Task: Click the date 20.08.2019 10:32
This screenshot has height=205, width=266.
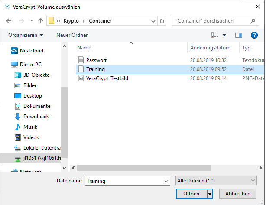Action: (x=208, y=60)
